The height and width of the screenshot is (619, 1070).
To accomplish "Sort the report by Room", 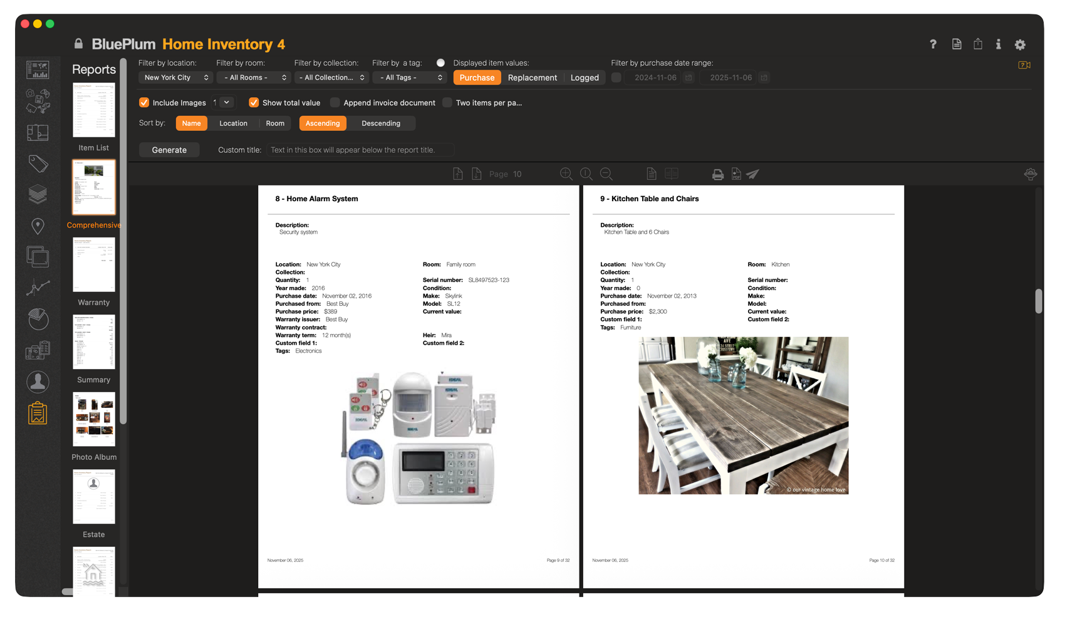I will (x=275, y=123).
